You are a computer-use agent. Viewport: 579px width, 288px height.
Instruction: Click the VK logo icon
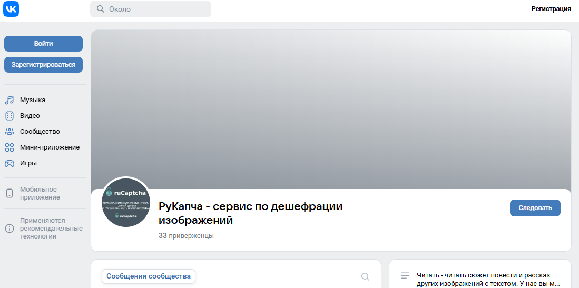pos(11,9)
